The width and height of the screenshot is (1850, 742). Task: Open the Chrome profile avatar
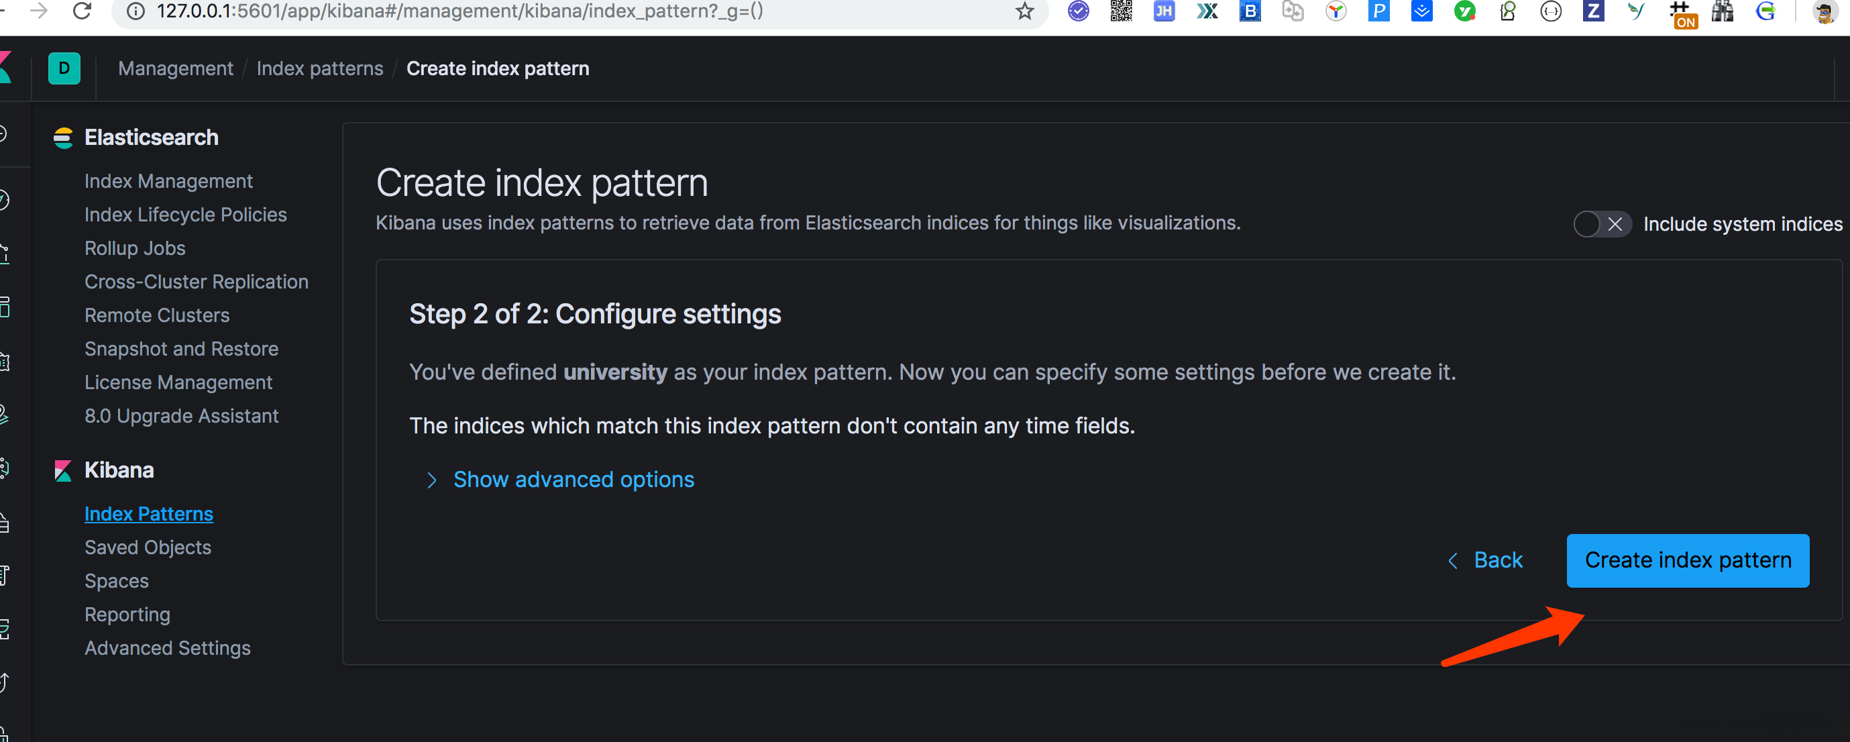click(1825, 11)
